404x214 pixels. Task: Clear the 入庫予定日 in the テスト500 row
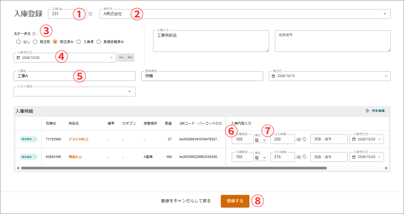point(379,139)
